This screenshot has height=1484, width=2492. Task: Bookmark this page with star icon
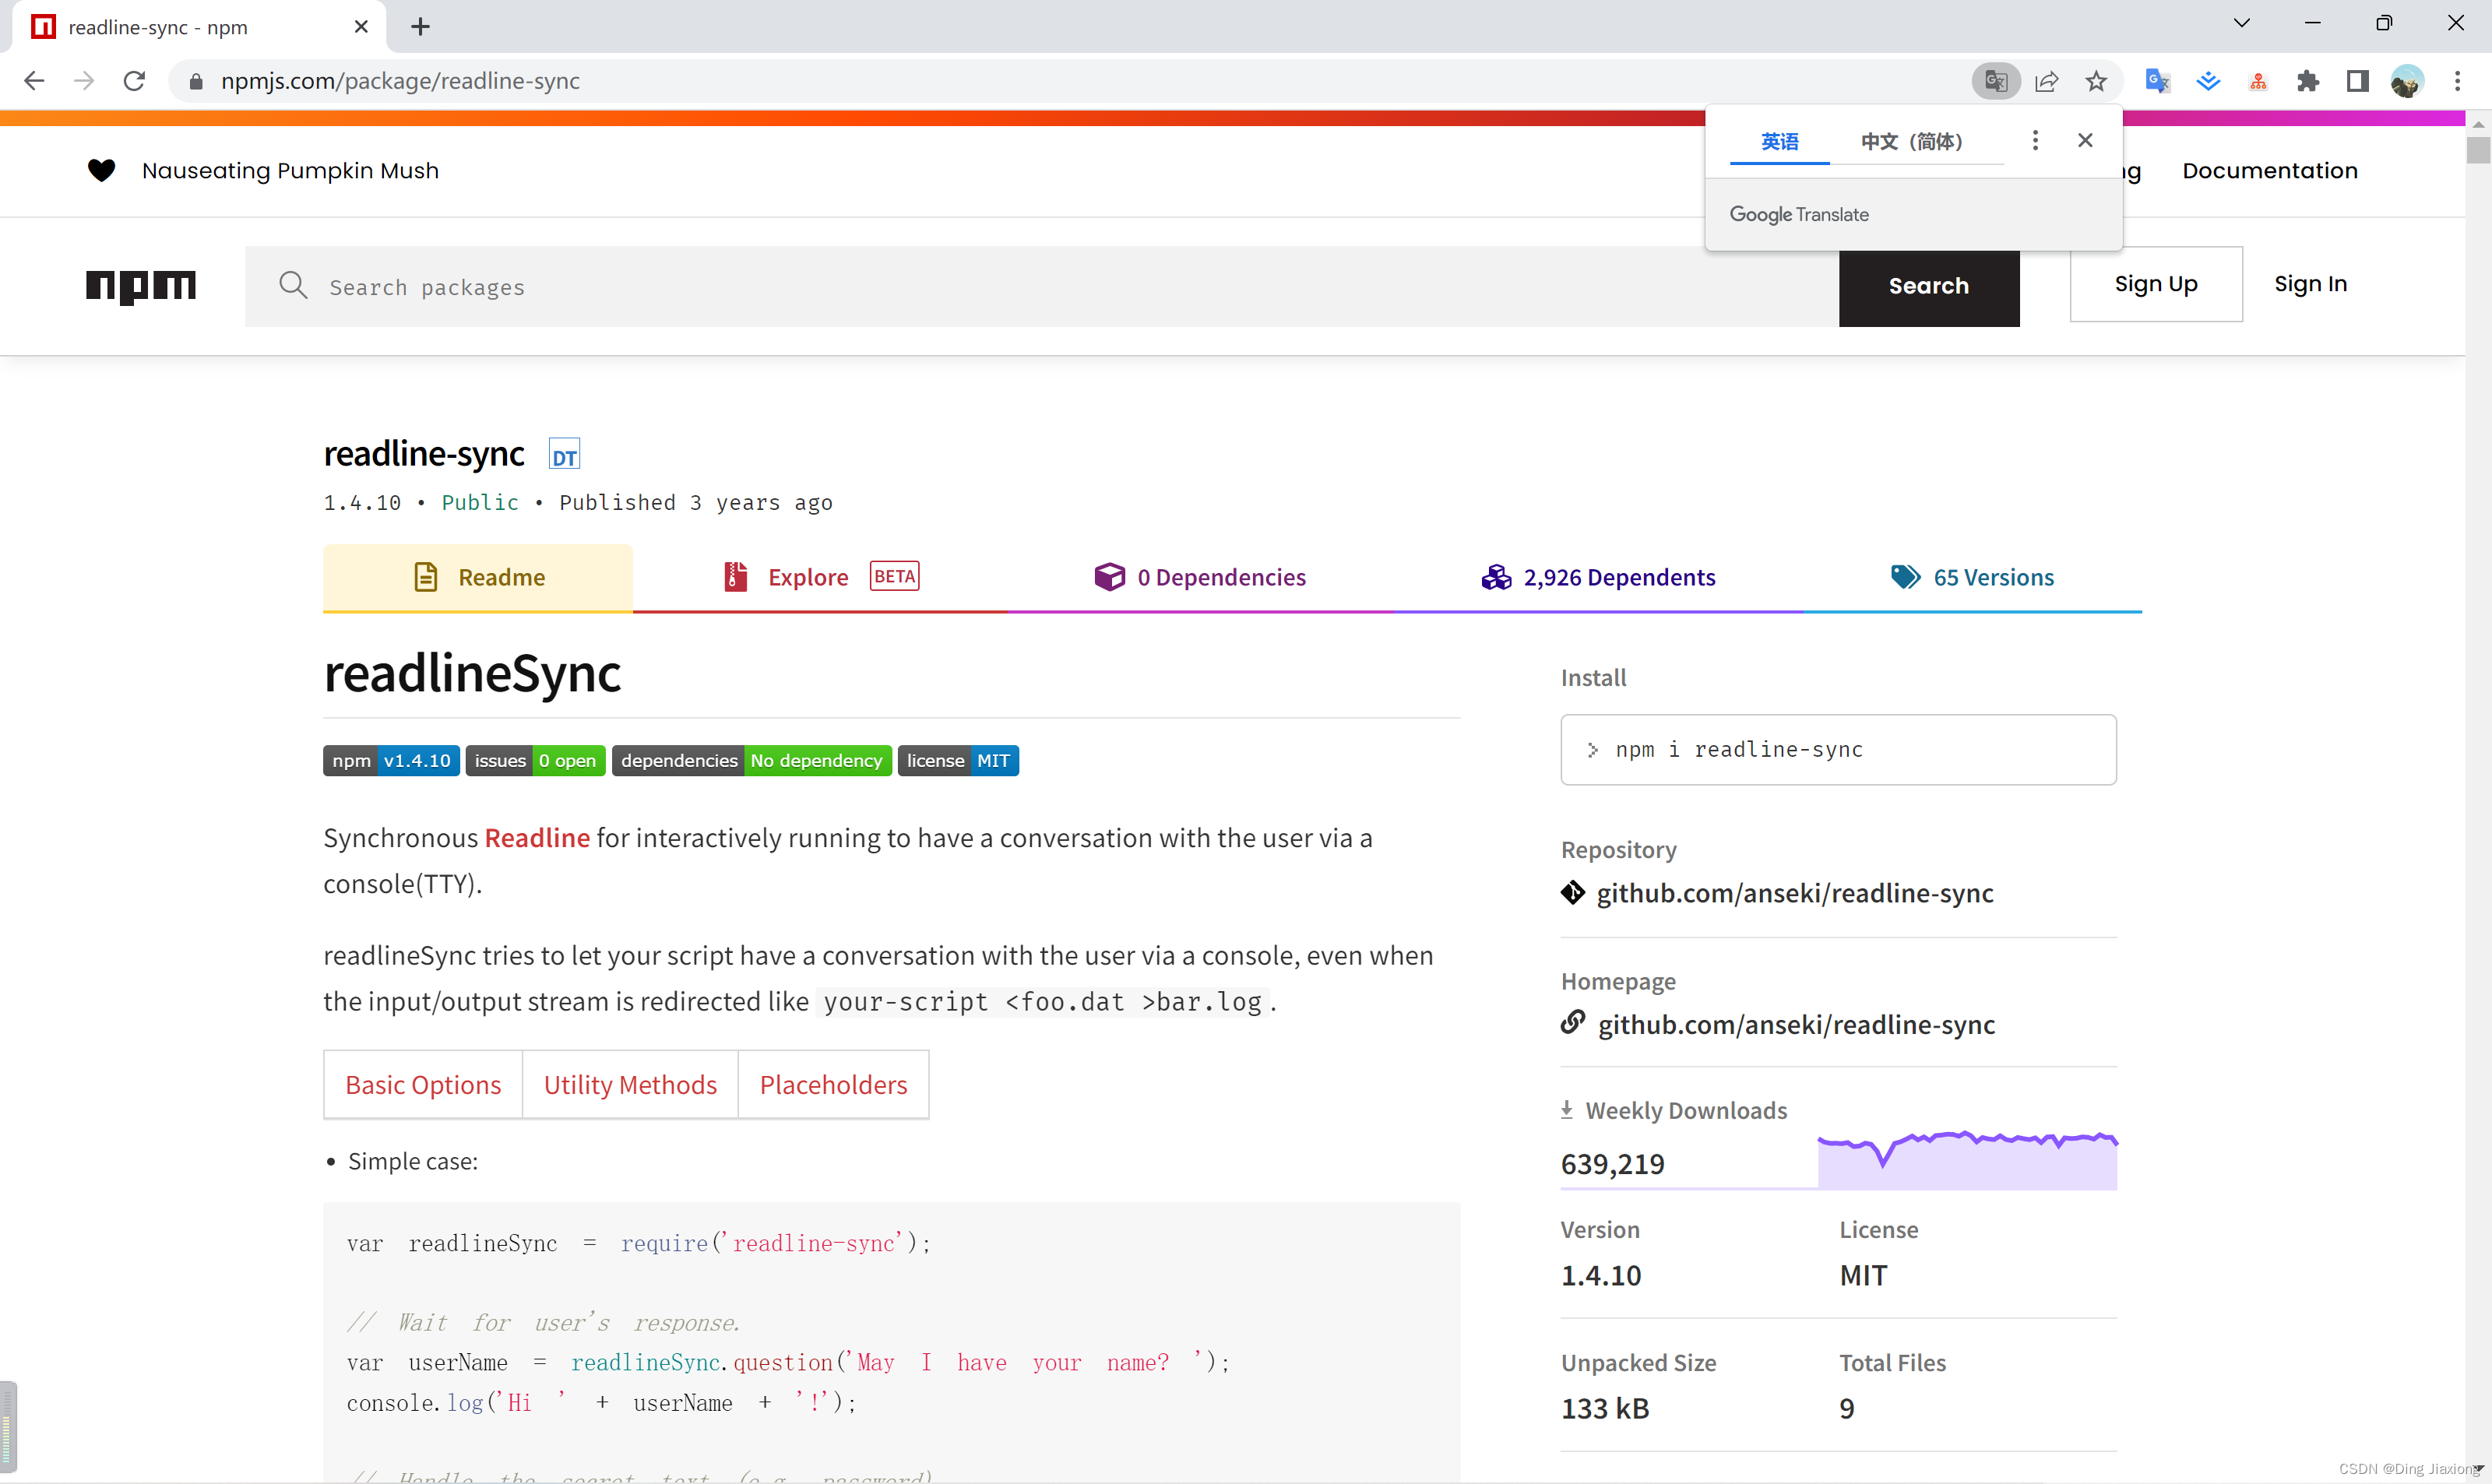2097,81
